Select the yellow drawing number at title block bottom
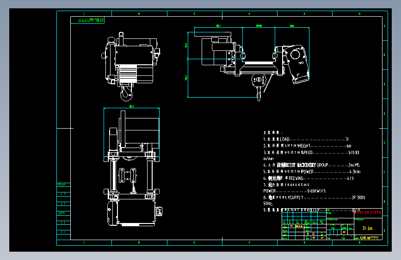Viewport: 401px width, 260px height. 369,237
